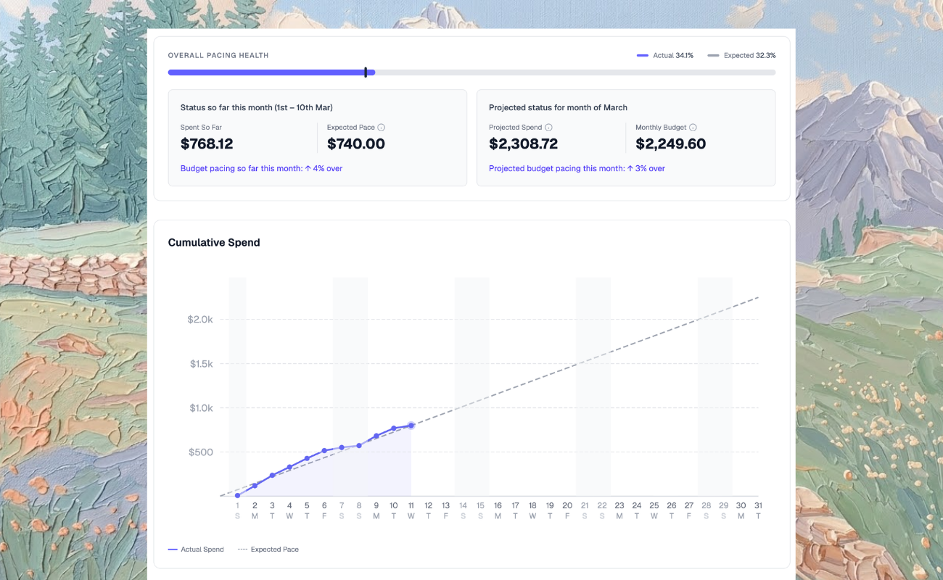The image size is (943, 580).
Task: Click the $2,249.60 Monthly Budget value
Action: click(x=670, y=144)
